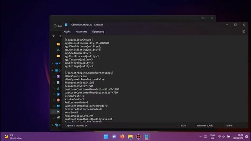Open the weather widget showing Mostly clear
The height and width of the screenshot is (141, 251).
coord(13,137)
